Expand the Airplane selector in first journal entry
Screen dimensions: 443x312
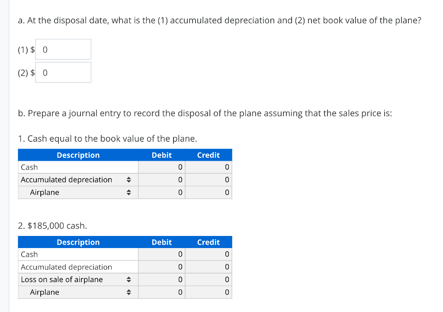(128, 192)
